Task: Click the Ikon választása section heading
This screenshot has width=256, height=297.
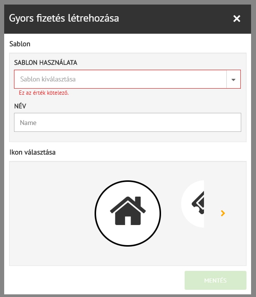Action: 32,153
